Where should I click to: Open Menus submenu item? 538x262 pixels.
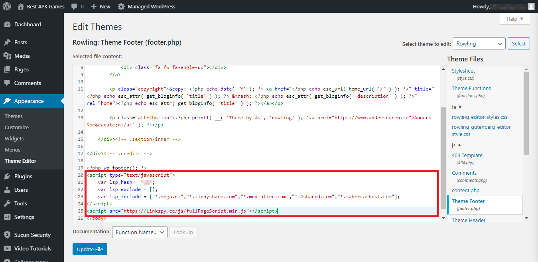pyautogui.click(x=12, y=150)
